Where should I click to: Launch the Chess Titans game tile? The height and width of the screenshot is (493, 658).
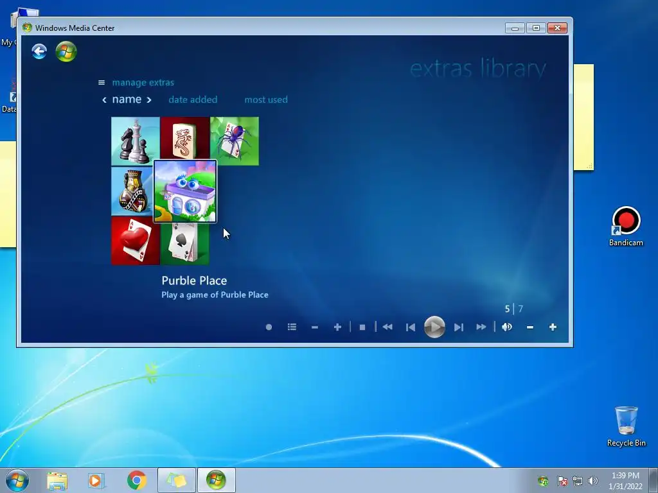click(x=135, y=141)
